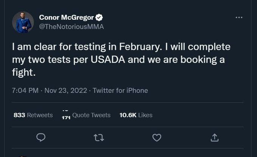Click the blue verified badge
Viewport: 257px width, 157px height.
[100, 17]
